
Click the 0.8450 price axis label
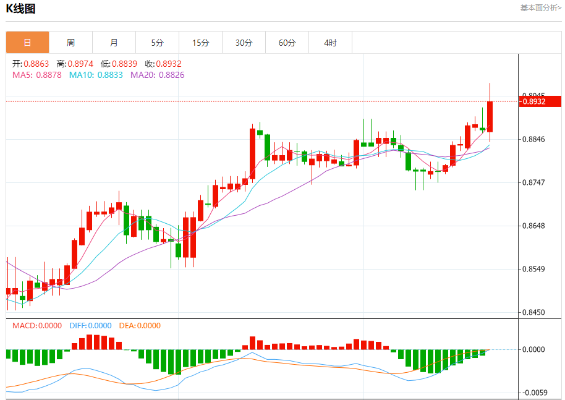(x=533, y=312)
